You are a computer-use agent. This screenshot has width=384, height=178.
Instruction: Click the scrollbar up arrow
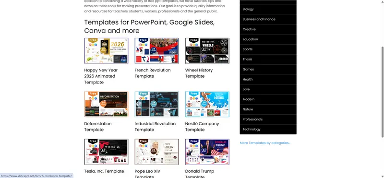[383, 1]
